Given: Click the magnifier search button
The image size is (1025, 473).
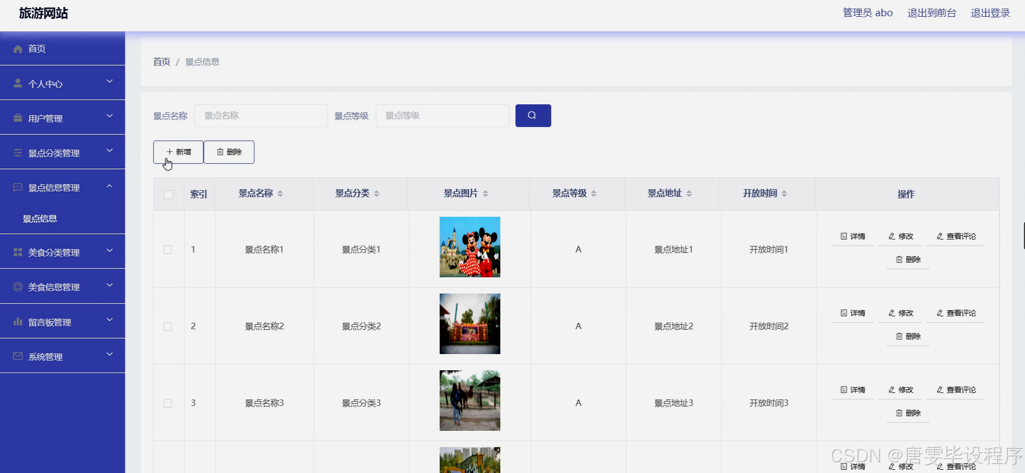Looking at the screenshot, I should click(x=533, y=116).
